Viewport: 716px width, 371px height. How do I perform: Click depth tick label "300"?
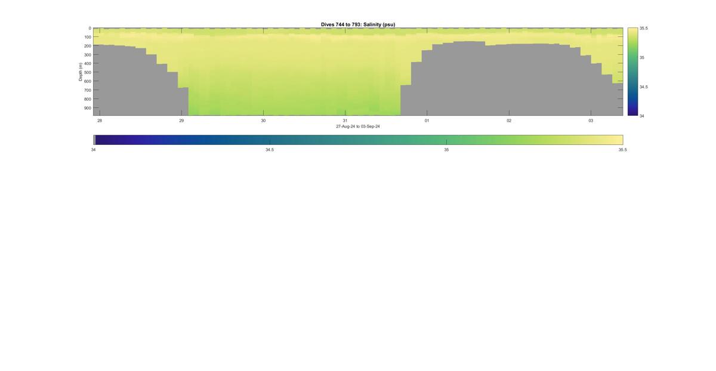coord(87,55)
